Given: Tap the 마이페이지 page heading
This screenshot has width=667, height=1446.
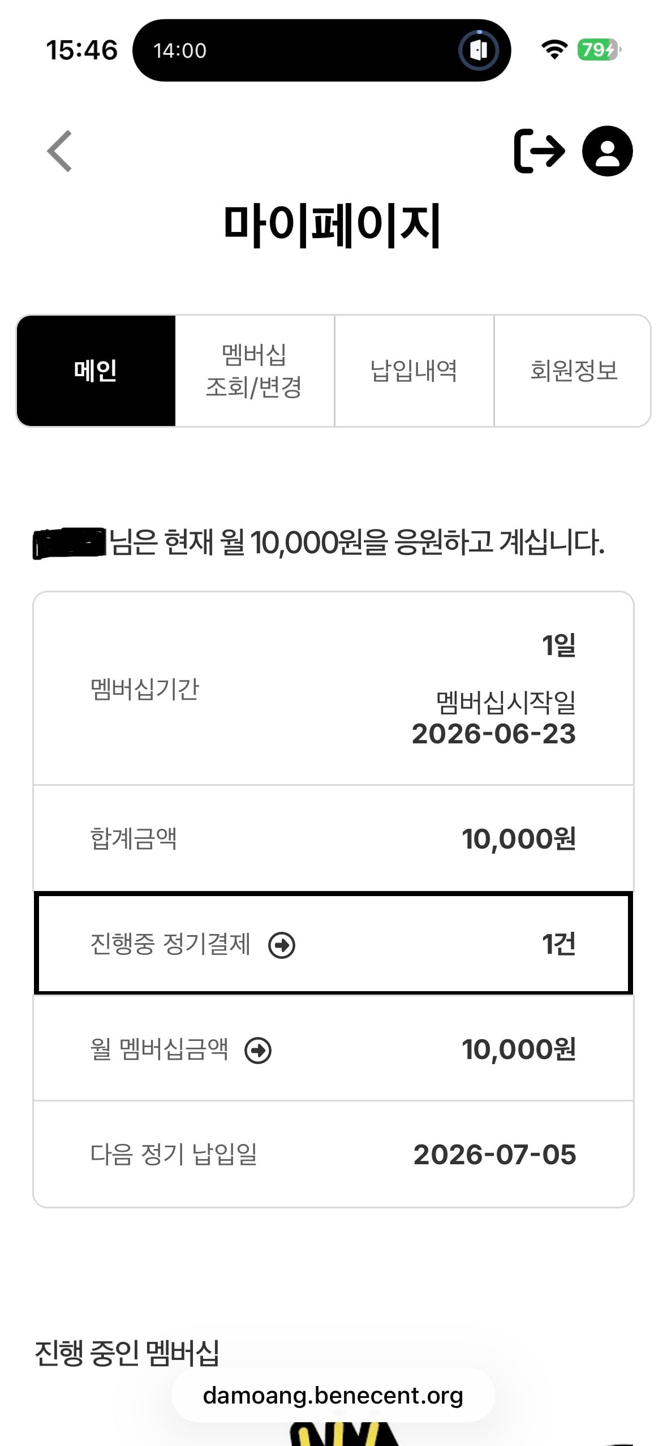Looking at the screenshot, I should click(333, 226).
